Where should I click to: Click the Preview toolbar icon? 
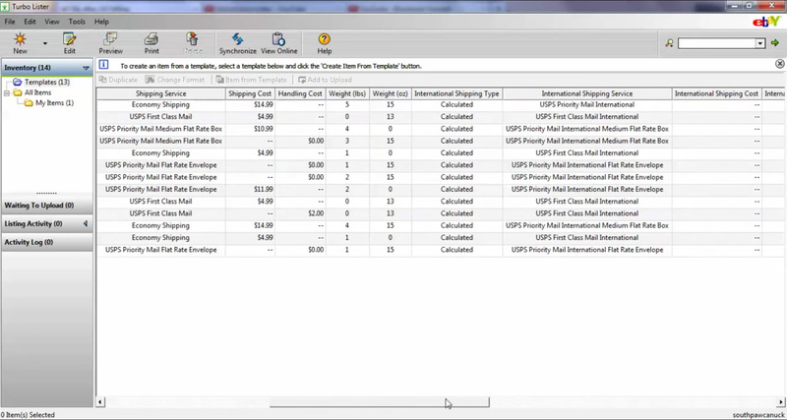coord(110,42)
